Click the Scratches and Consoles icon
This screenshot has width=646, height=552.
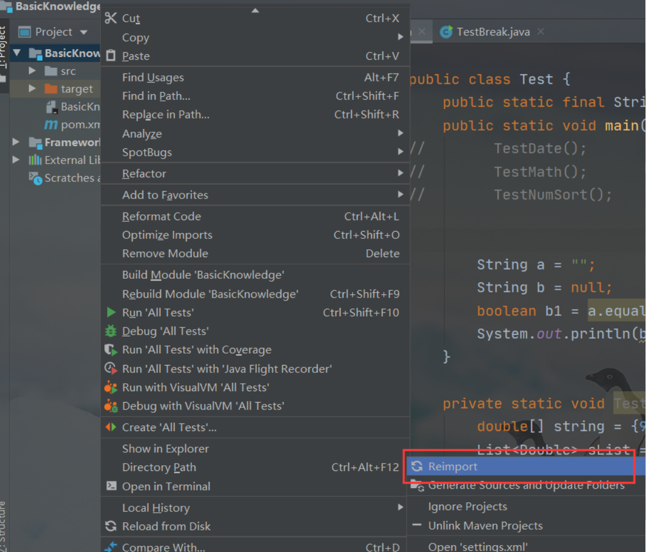click(x=35, y=178)
